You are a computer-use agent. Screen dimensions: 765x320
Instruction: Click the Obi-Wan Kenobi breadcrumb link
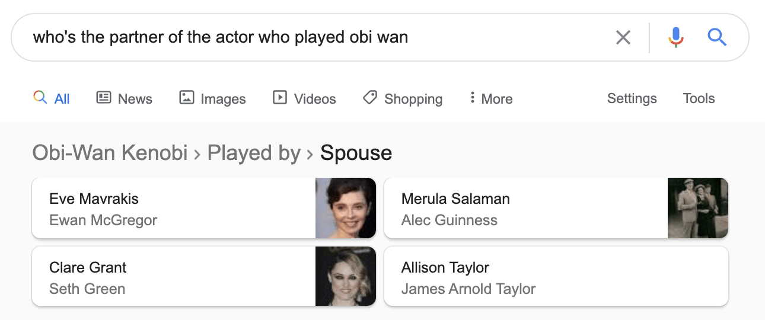(110, 153)
